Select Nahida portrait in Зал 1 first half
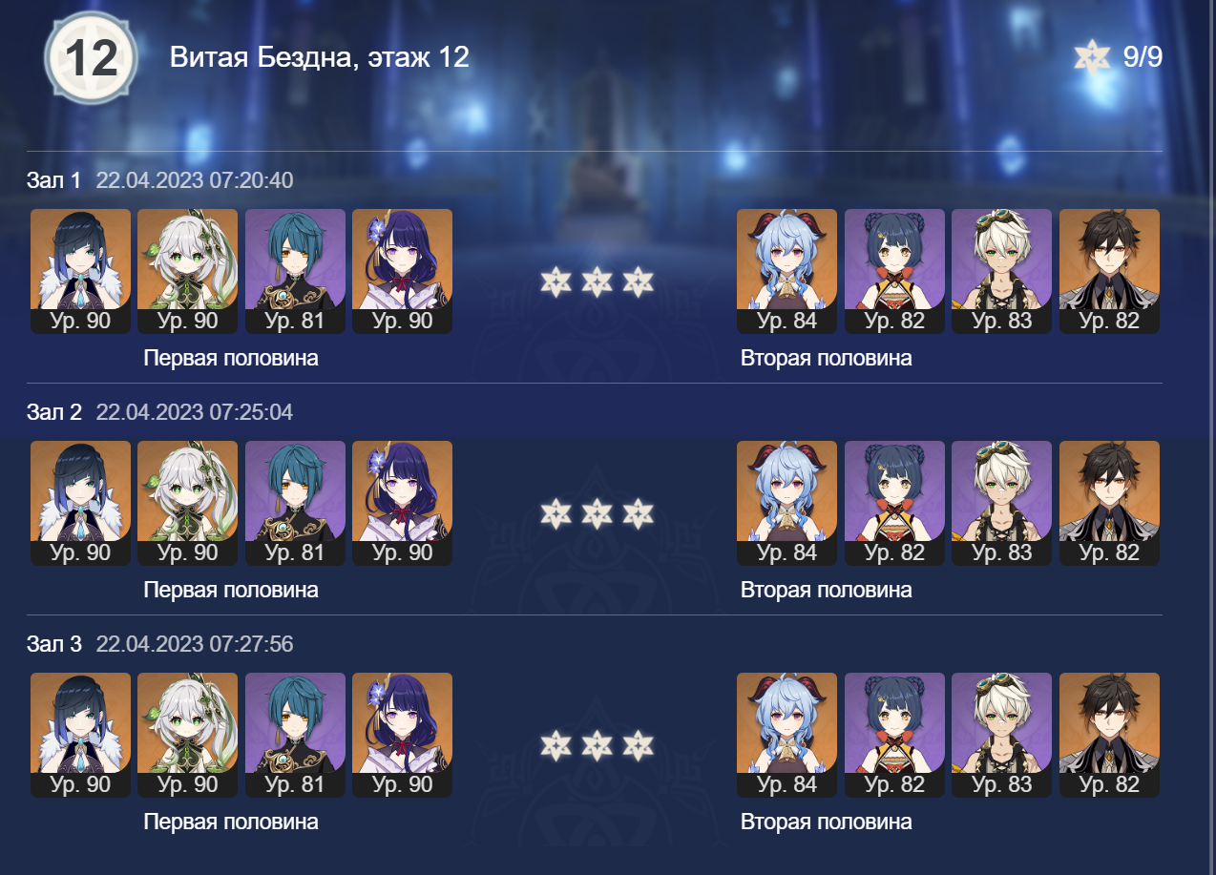 [187, 271]
